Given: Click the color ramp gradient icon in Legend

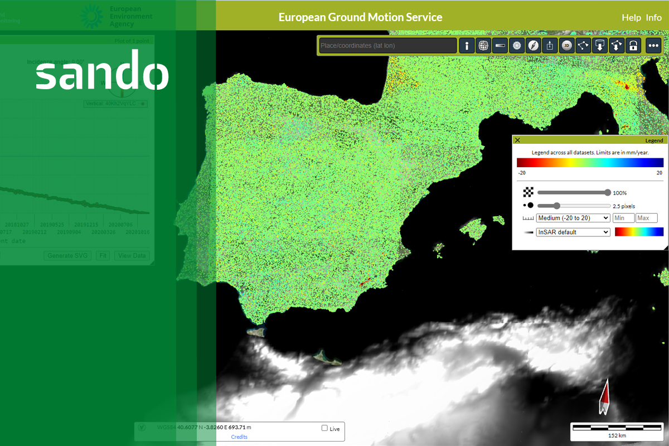Looking at the screenshot, I should (528, 232).
